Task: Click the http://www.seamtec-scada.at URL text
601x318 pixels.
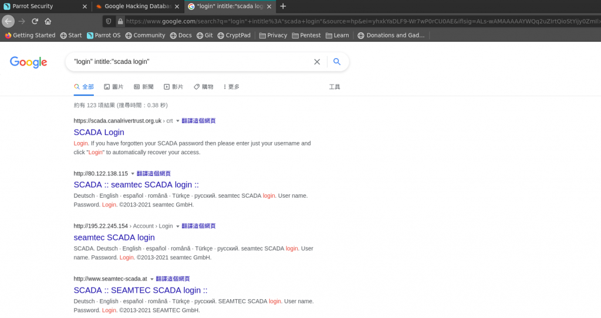Action: [110, 279]
